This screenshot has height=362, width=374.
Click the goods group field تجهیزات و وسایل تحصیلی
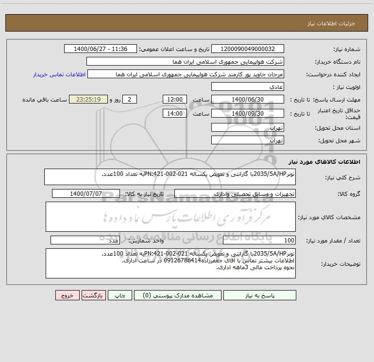coord(235,193)
